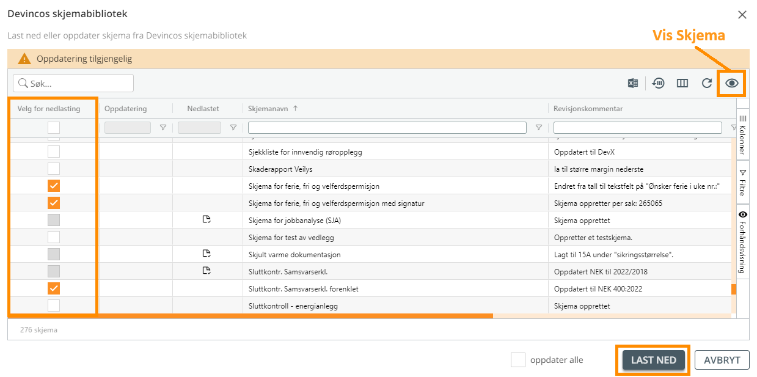Screen dimensions: 757x377
Task: Sort by the Oppdatering column header
Action: tap(126, 109)
